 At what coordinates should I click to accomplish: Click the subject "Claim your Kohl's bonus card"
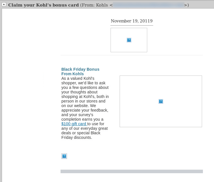(x=43, y=5)
